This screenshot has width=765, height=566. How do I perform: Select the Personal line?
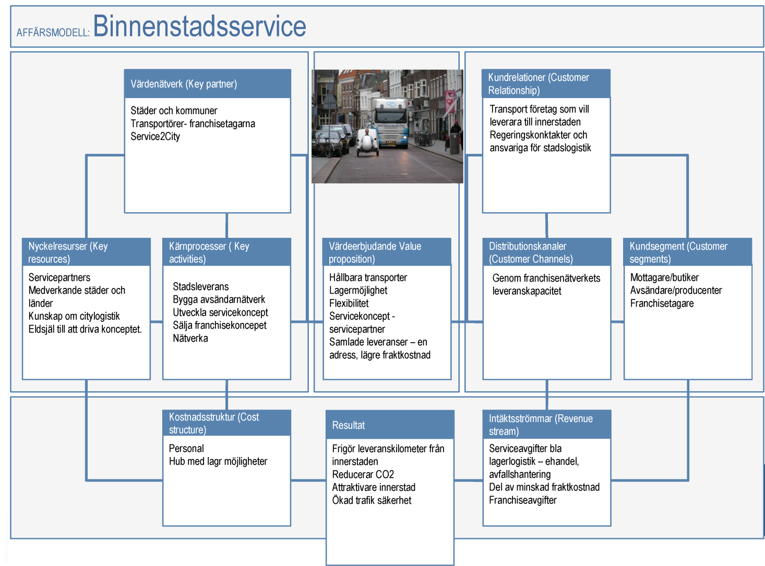click(186, 449)
